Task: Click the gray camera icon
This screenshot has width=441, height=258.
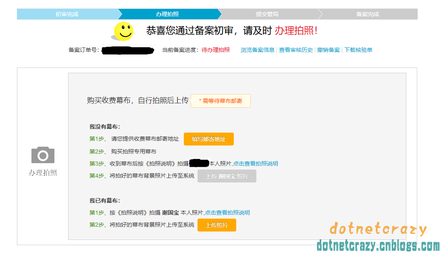Action: [x=43, y=155]
